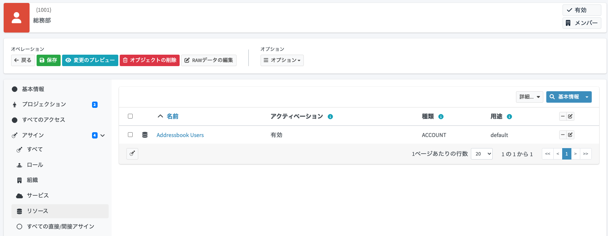The height and width of the screenshot is (236, 608).
Task: Click the new assignment icon below the table
Action: (x=132, y=154)
